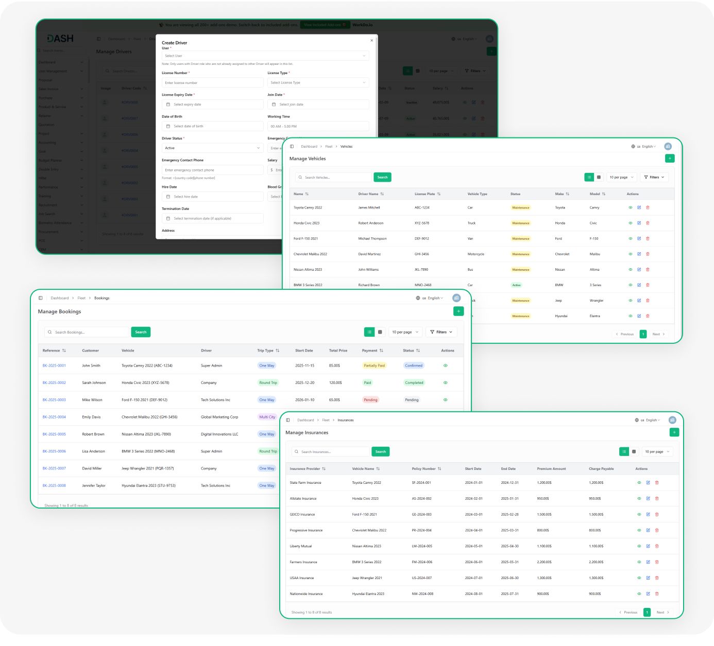This screenshot has width=714, height=646.
Task: Focus the License Number field in Create Driver
Action: click(x=213, y=82)
